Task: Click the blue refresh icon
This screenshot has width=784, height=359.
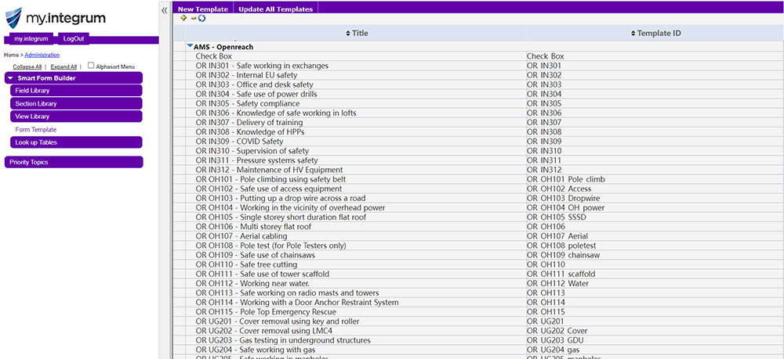Action: 202,19
